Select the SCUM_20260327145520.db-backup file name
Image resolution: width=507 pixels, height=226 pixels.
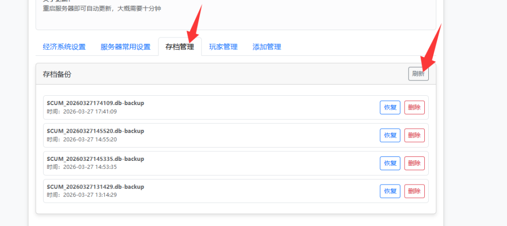96,131
